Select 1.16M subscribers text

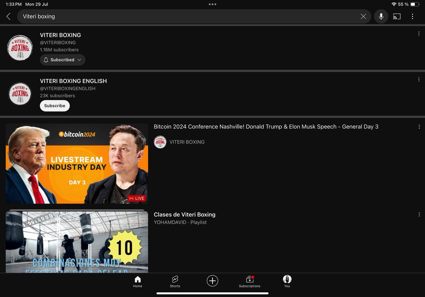tap(59, 50)
